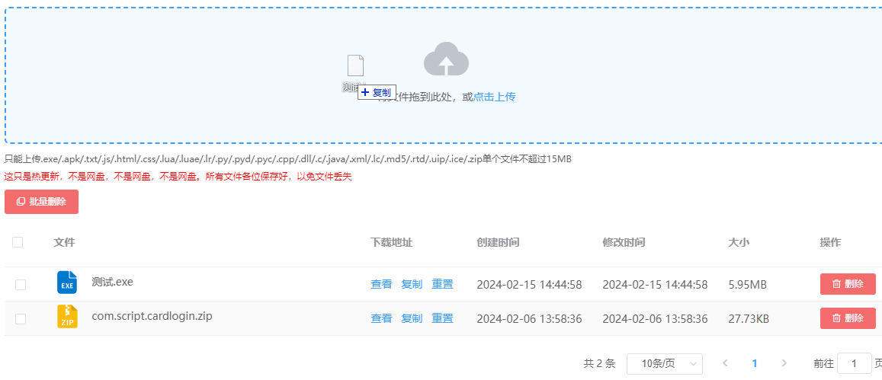
Task: Click the cloud upload icon
Action: [x=446, y=59]
